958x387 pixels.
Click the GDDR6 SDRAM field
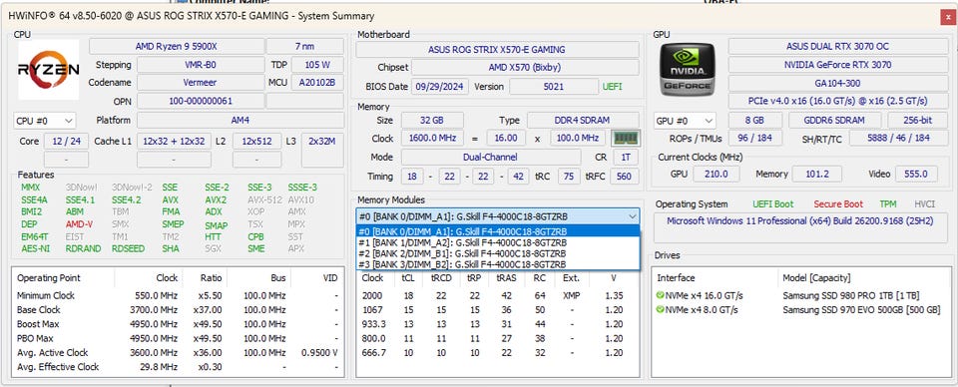(834, 121)
